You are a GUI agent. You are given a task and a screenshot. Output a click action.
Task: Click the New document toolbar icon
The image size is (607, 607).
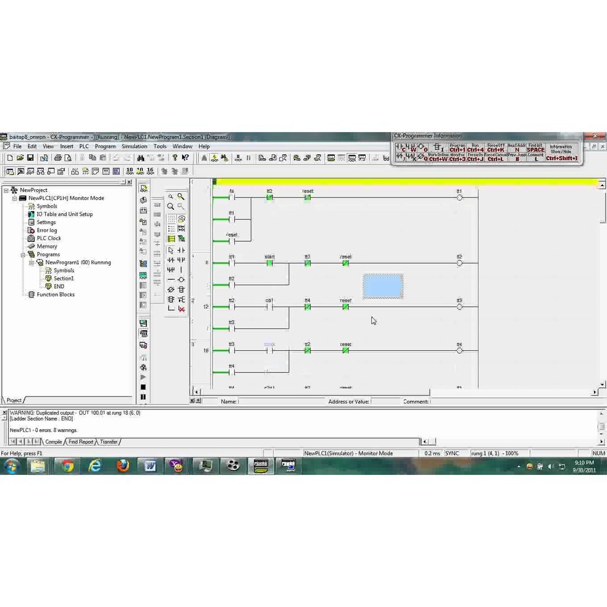(x=10, y=158)
